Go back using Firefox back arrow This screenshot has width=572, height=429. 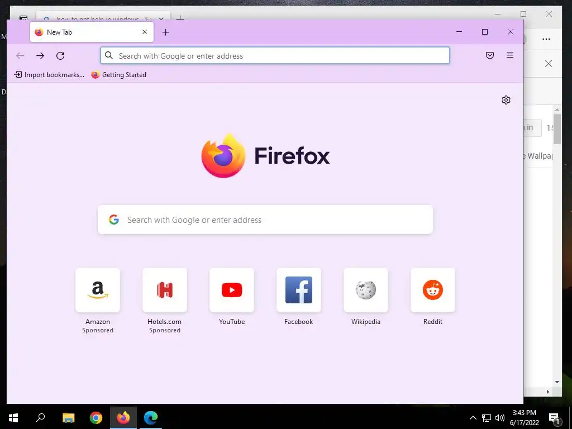coord(20,55)
